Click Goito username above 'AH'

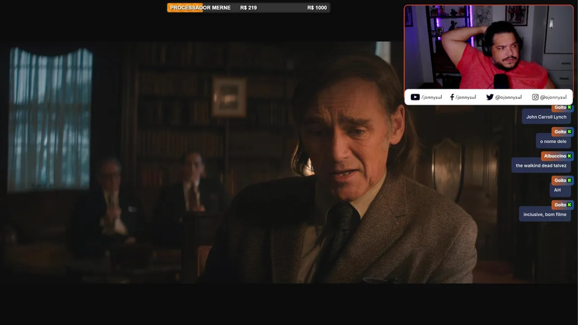(x=560, y=181)
